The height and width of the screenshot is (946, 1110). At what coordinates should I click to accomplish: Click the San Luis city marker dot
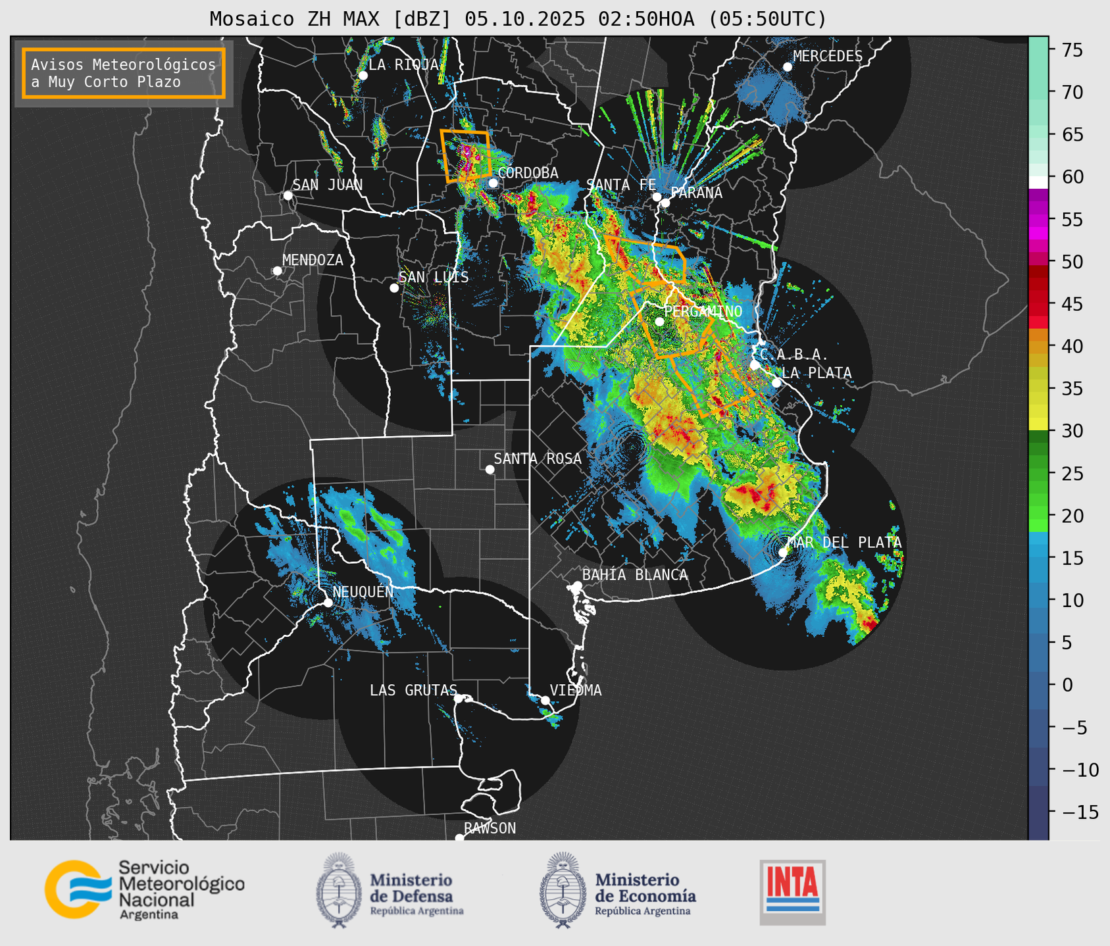click(394, 287)
